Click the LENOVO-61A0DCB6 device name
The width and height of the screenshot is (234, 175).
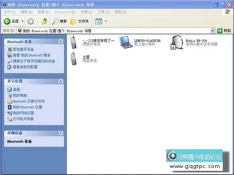pos(147,41)
